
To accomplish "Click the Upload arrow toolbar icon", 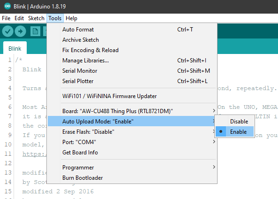I will [x=20, y=31].
